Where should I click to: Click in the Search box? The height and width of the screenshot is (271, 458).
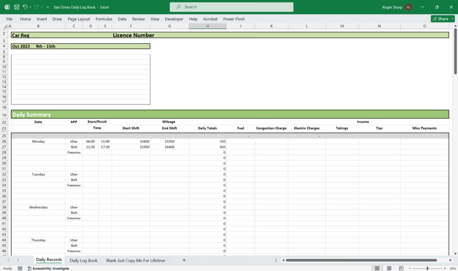click(x=231, y=7)
